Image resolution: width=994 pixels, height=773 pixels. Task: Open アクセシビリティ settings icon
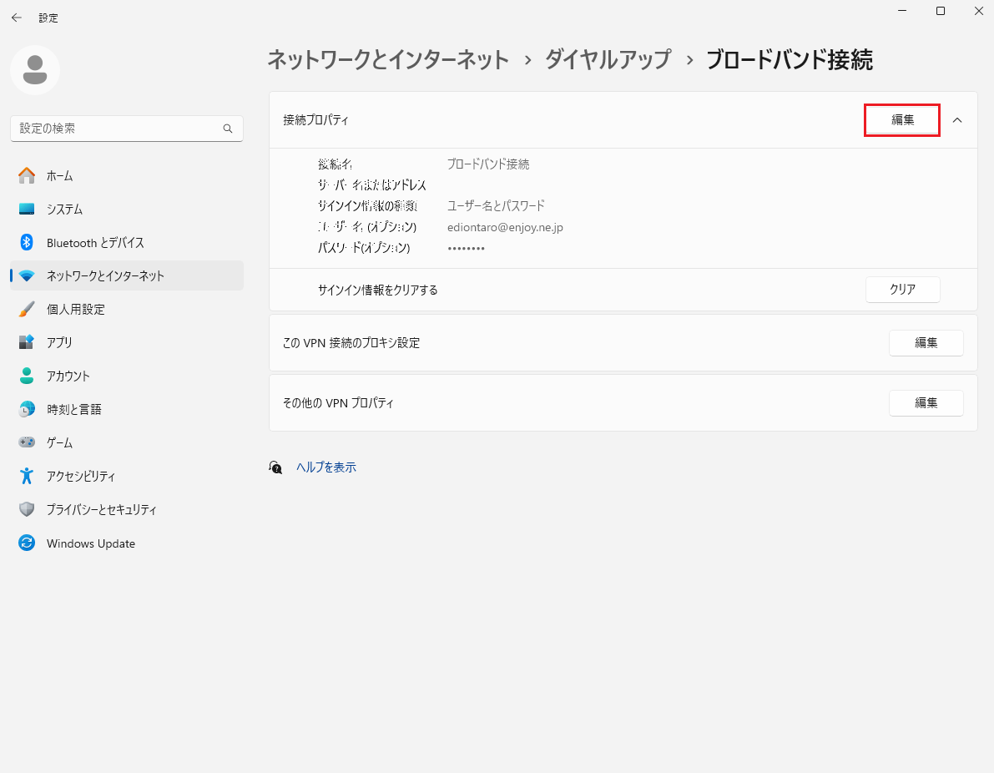(27, 476)
